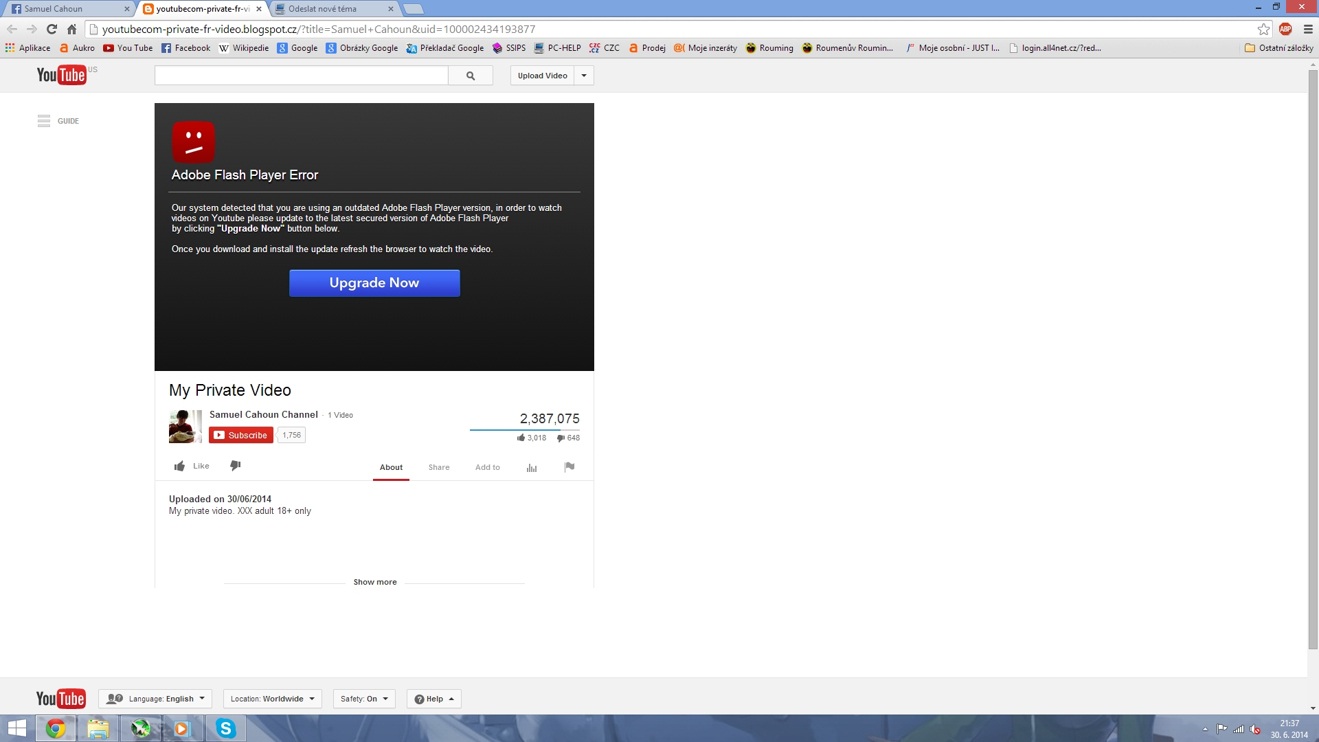Screen dimensions: 1319x742
Task: Click the search magnifier icon
Action: (x=471, y=76)
